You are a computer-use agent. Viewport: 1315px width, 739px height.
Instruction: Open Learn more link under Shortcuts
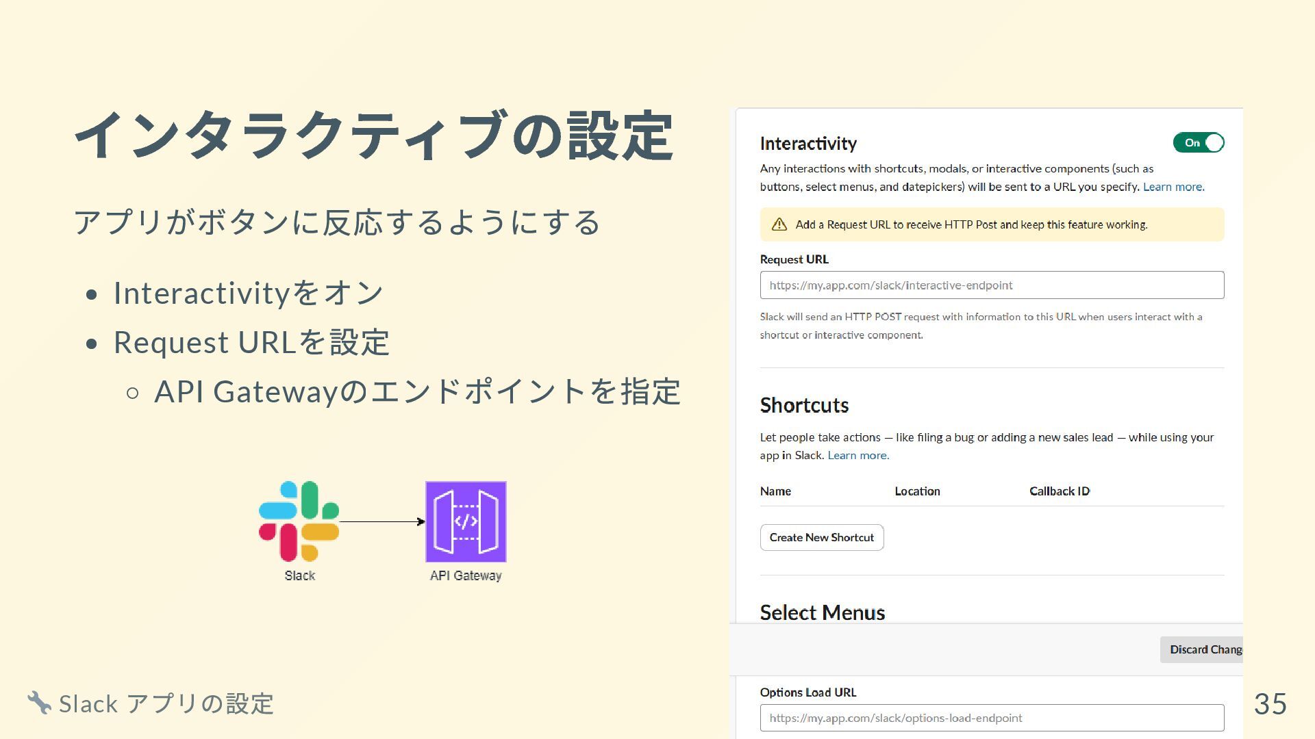(857, 456)
